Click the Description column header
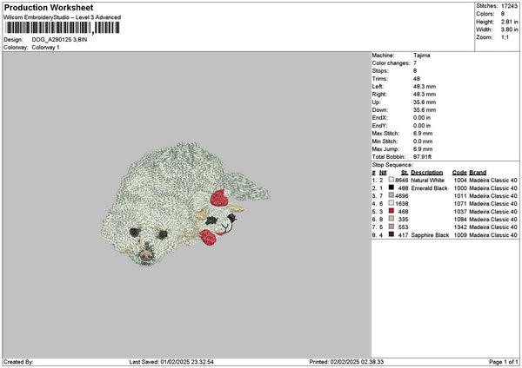Image resolution: width=522 pixels, height=368 pixels. (x=427, y=172)
